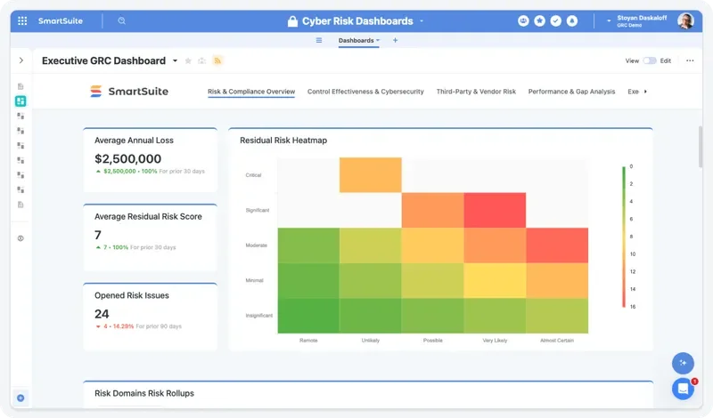Select the green Insignificant / Remote heatmap cell
Viewport: 713px width, 418px height.
click(308, 316)
